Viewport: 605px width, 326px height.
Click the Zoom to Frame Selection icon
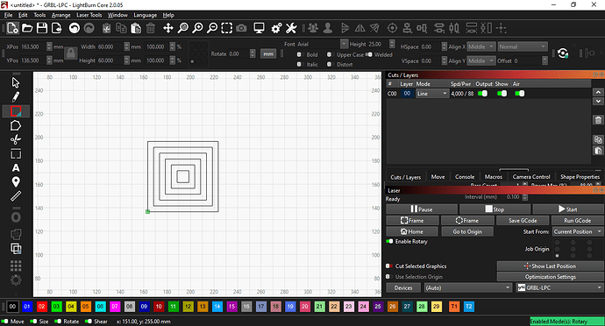[226, 28]
